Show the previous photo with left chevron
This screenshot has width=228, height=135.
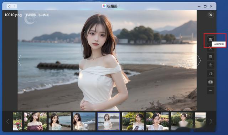point(20,61)
